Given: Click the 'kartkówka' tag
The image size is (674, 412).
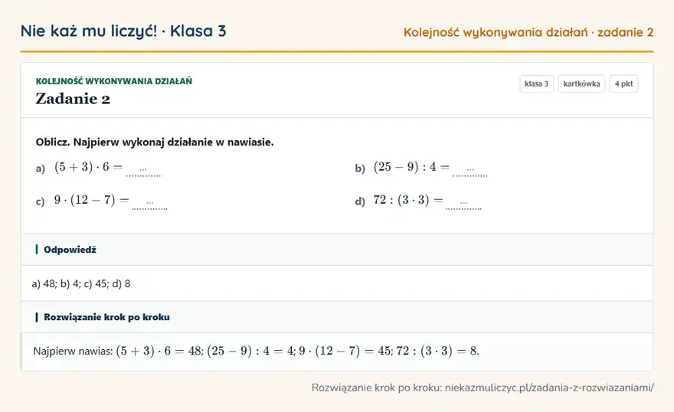Looking at the screenshot, I should pyautogui.click(x=581, y=83).
